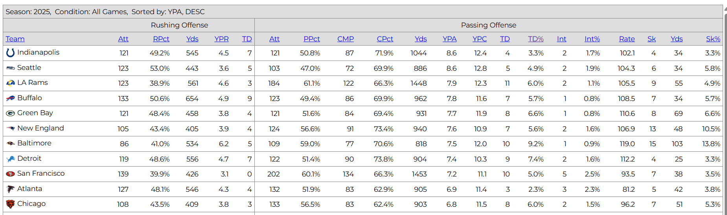This screenshot has width=727, height=215.
Task: Sort by the TD% column header
Action: point(536,39)
